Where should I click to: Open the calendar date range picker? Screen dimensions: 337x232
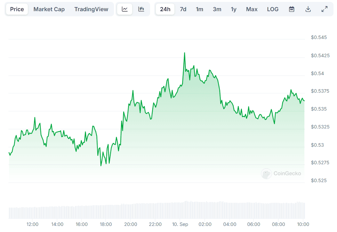(292, 9)
